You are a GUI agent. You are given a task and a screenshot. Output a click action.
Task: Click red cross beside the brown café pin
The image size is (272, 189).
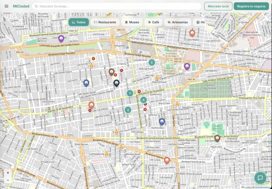pos(115,75)
